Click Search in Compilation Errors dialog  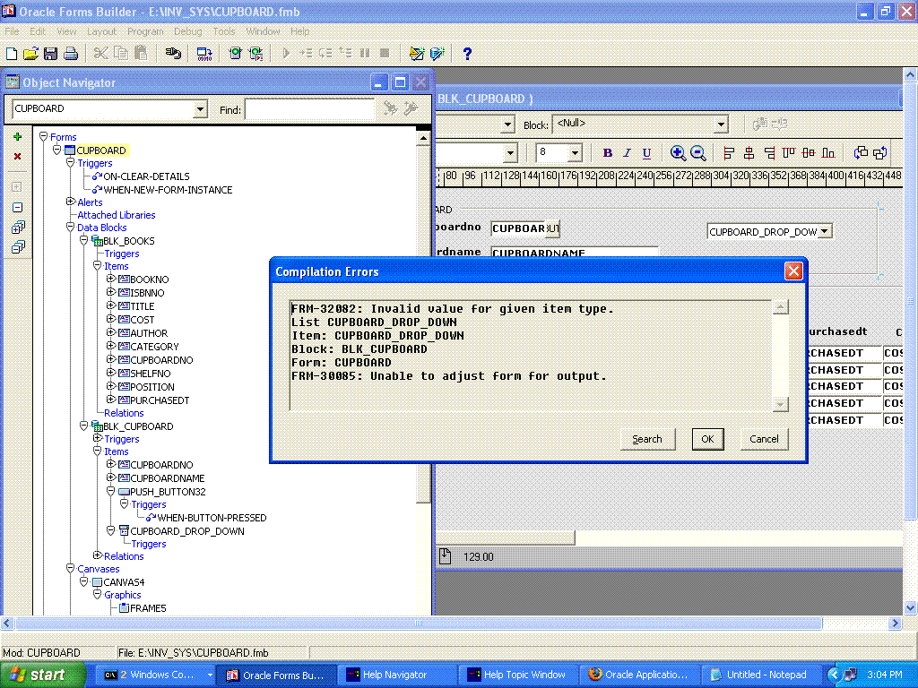point(647,439)
